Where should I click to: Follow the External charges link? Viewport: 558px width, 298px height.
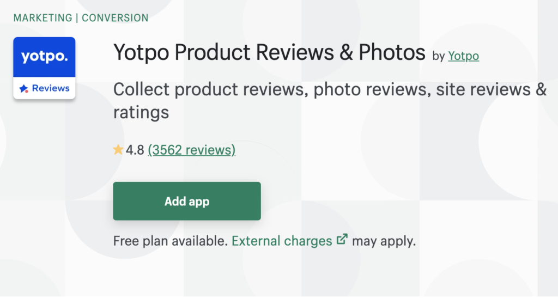(282, 241)
